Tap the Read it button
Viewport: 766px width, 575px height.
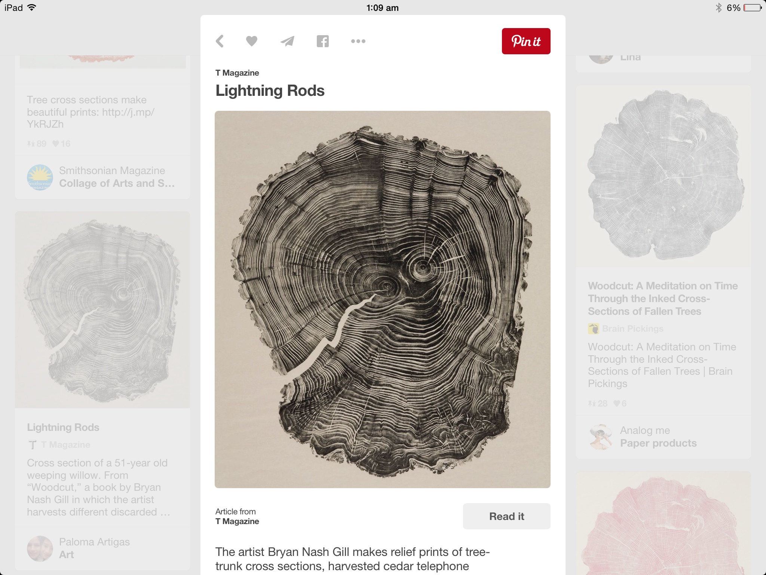(506, 516)
